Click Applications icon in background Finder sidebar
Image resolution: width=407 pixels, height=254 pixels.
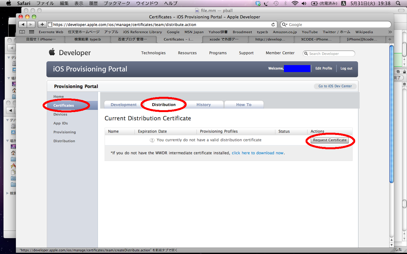tap(13, 165)
